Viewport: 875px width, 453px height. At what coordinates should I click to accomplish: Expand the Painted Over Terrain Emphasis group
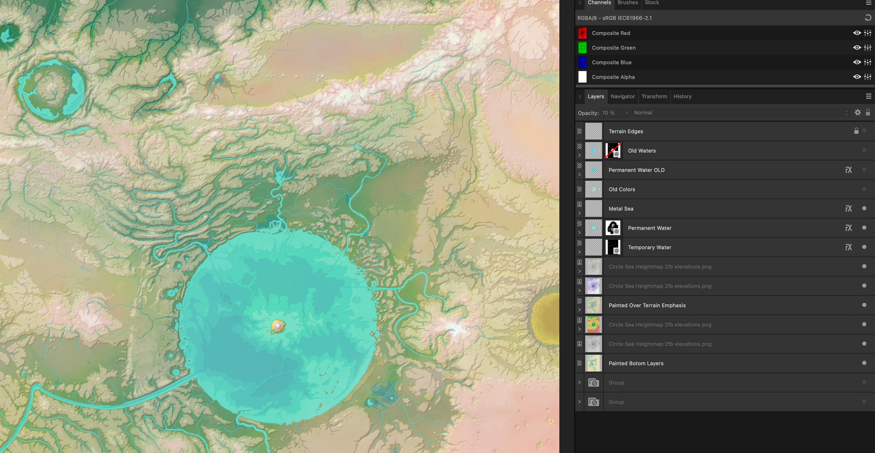[x=579, y=310]
